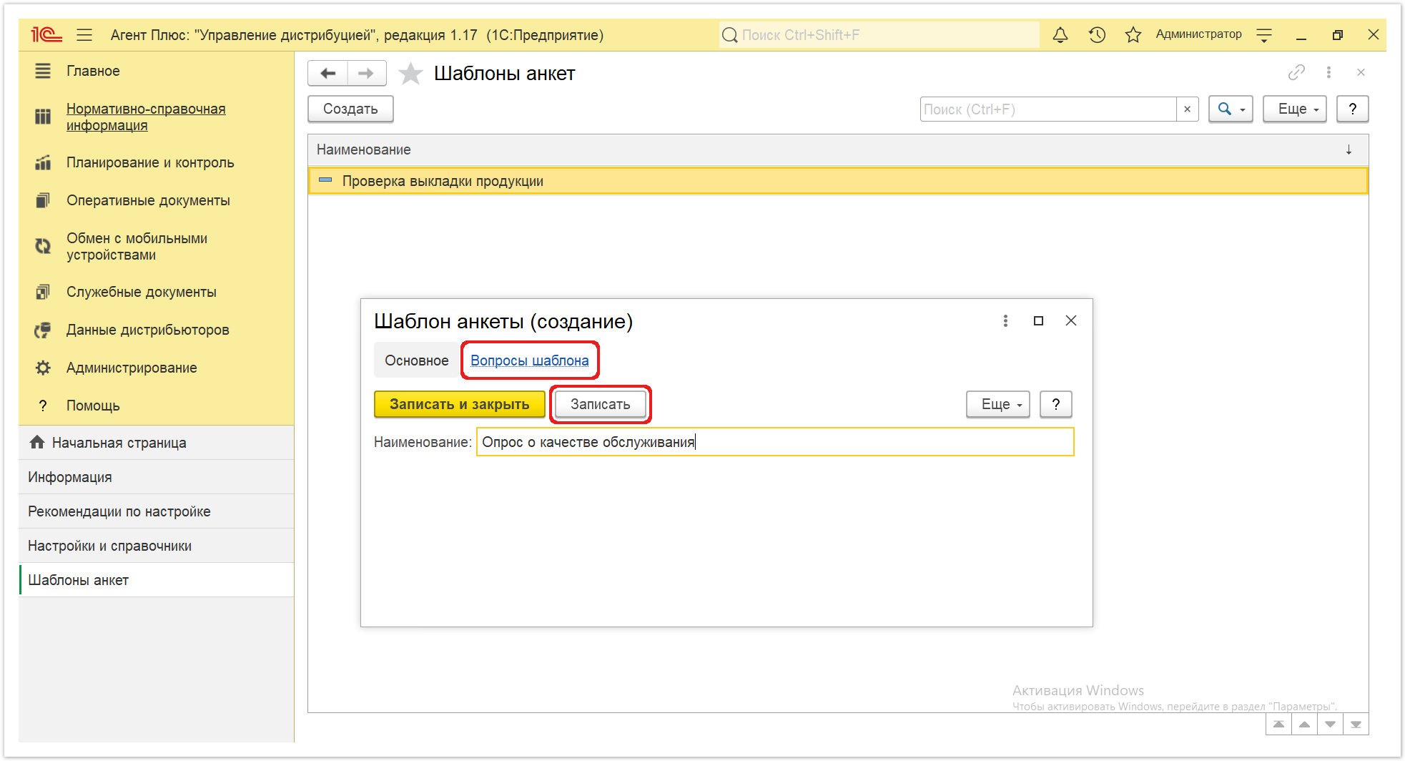The height and width of the screenshot is (761, 1405).
Task: Click Записать и закрыть button
Action: pyautogui.click(x=460, y=404)
